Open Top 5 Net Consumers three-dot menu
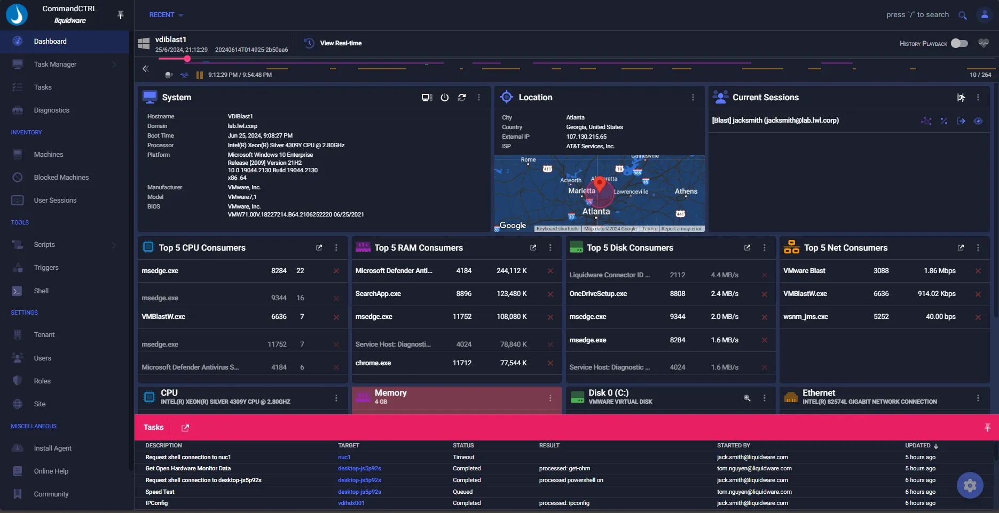The height and width of the screenshot is (513, 999). [978, 247]
